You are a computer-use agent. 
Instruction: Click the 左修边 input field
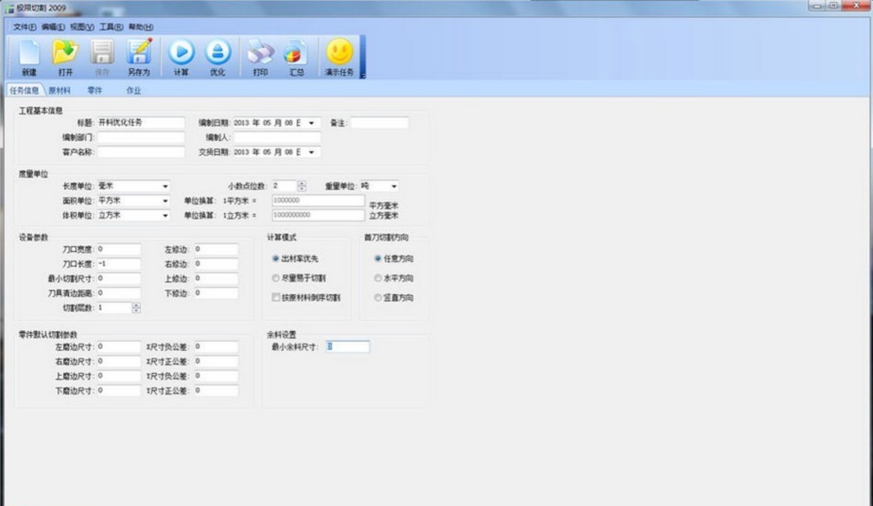[216, 249]
